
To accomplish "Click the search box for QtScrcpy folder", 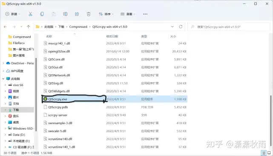I will [229, 27].
